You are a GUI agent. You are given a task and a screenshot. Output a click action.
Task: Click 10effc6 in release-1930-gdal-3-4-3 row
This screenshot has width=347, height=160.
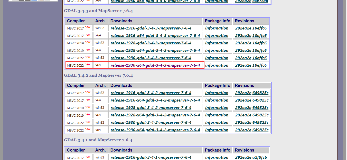pyautogui.click(x=259, y=58)
